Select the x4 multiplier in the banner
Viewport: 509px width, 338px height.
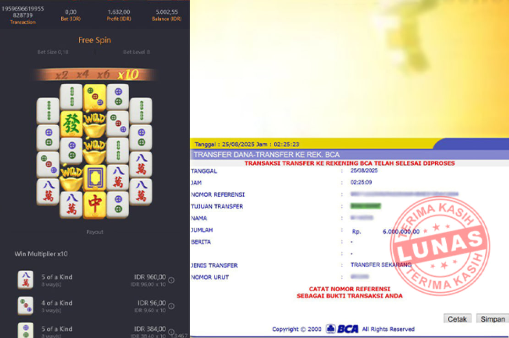coord(82,75)
